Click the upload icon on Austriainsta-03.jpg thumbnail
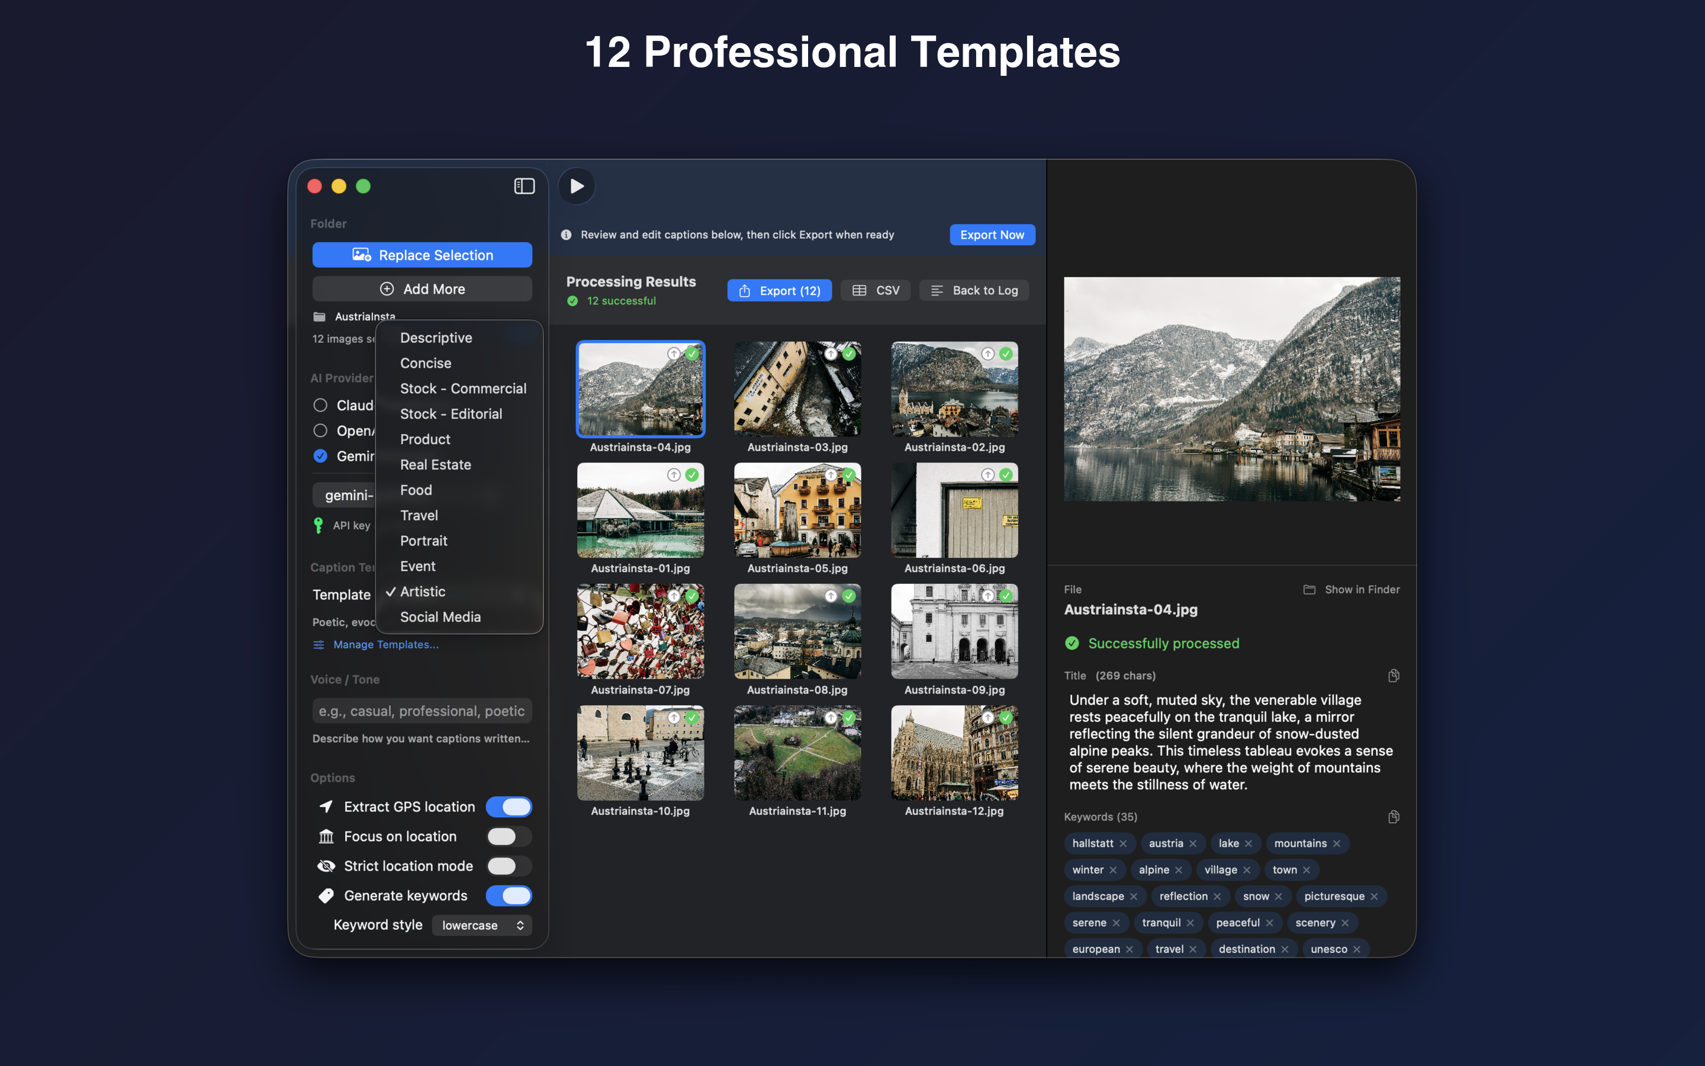The width and height of the screenshot is (1705, 1066). pos(831,354)
